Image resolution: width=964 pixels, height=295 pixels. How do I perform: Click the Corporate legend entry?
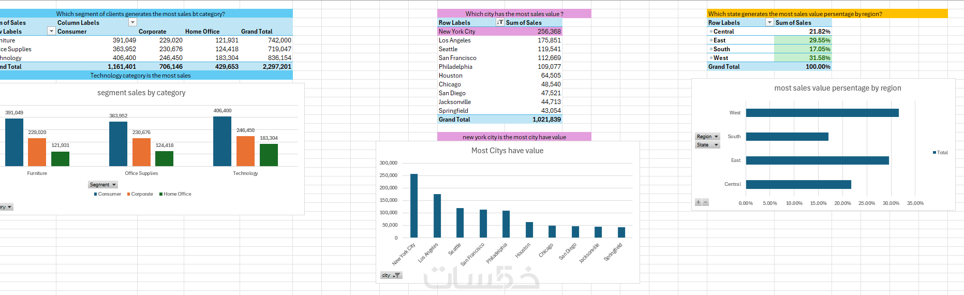pos(140,194)
